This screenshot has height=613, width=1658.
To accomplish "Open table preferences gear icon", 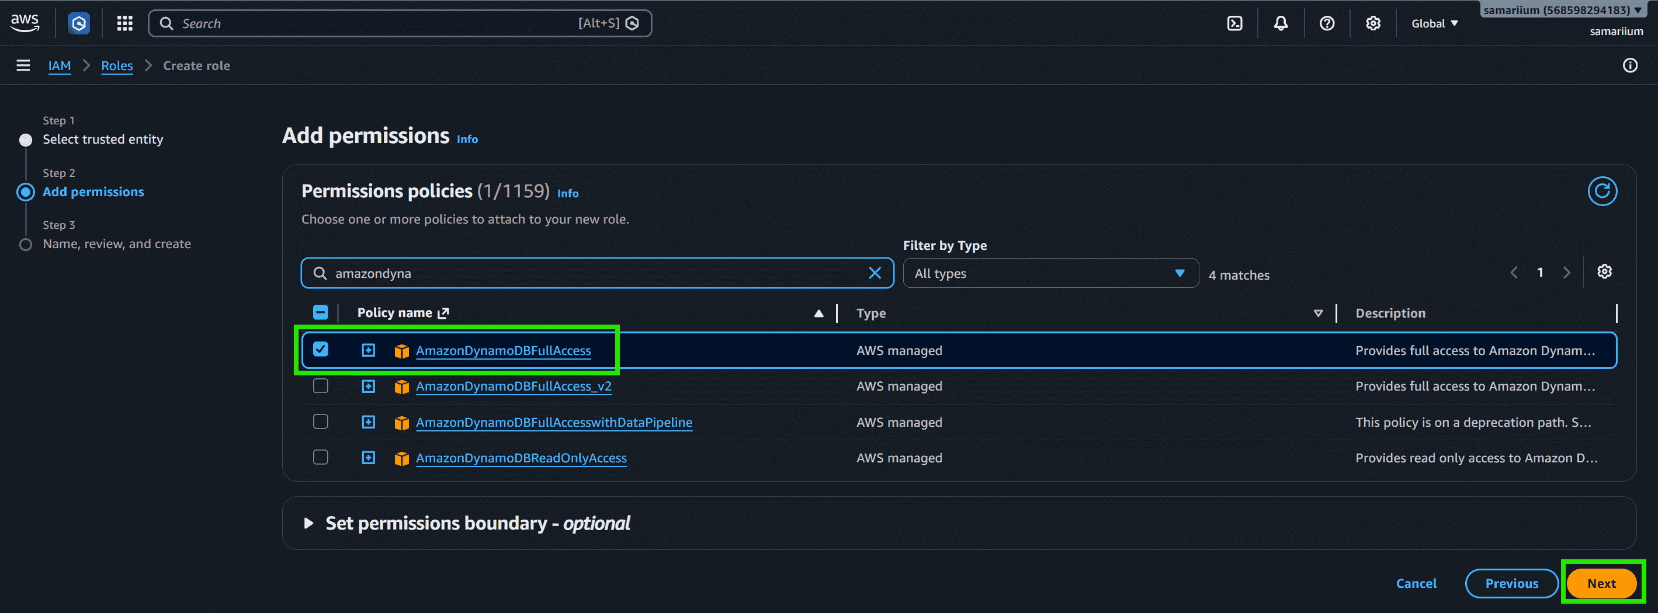I will 1604,272.
